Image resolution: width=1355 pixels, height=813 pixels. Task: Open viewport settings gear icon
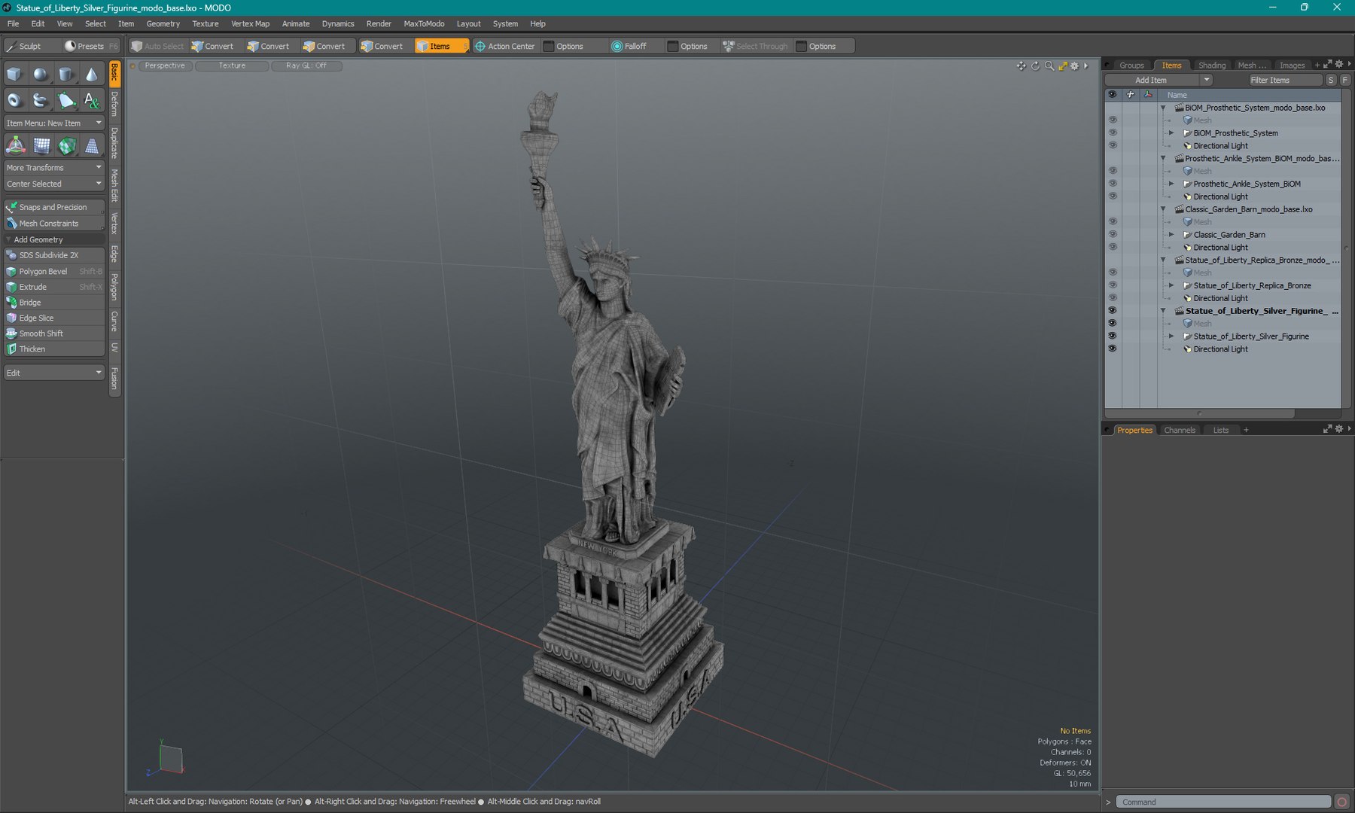point(1075,66)
